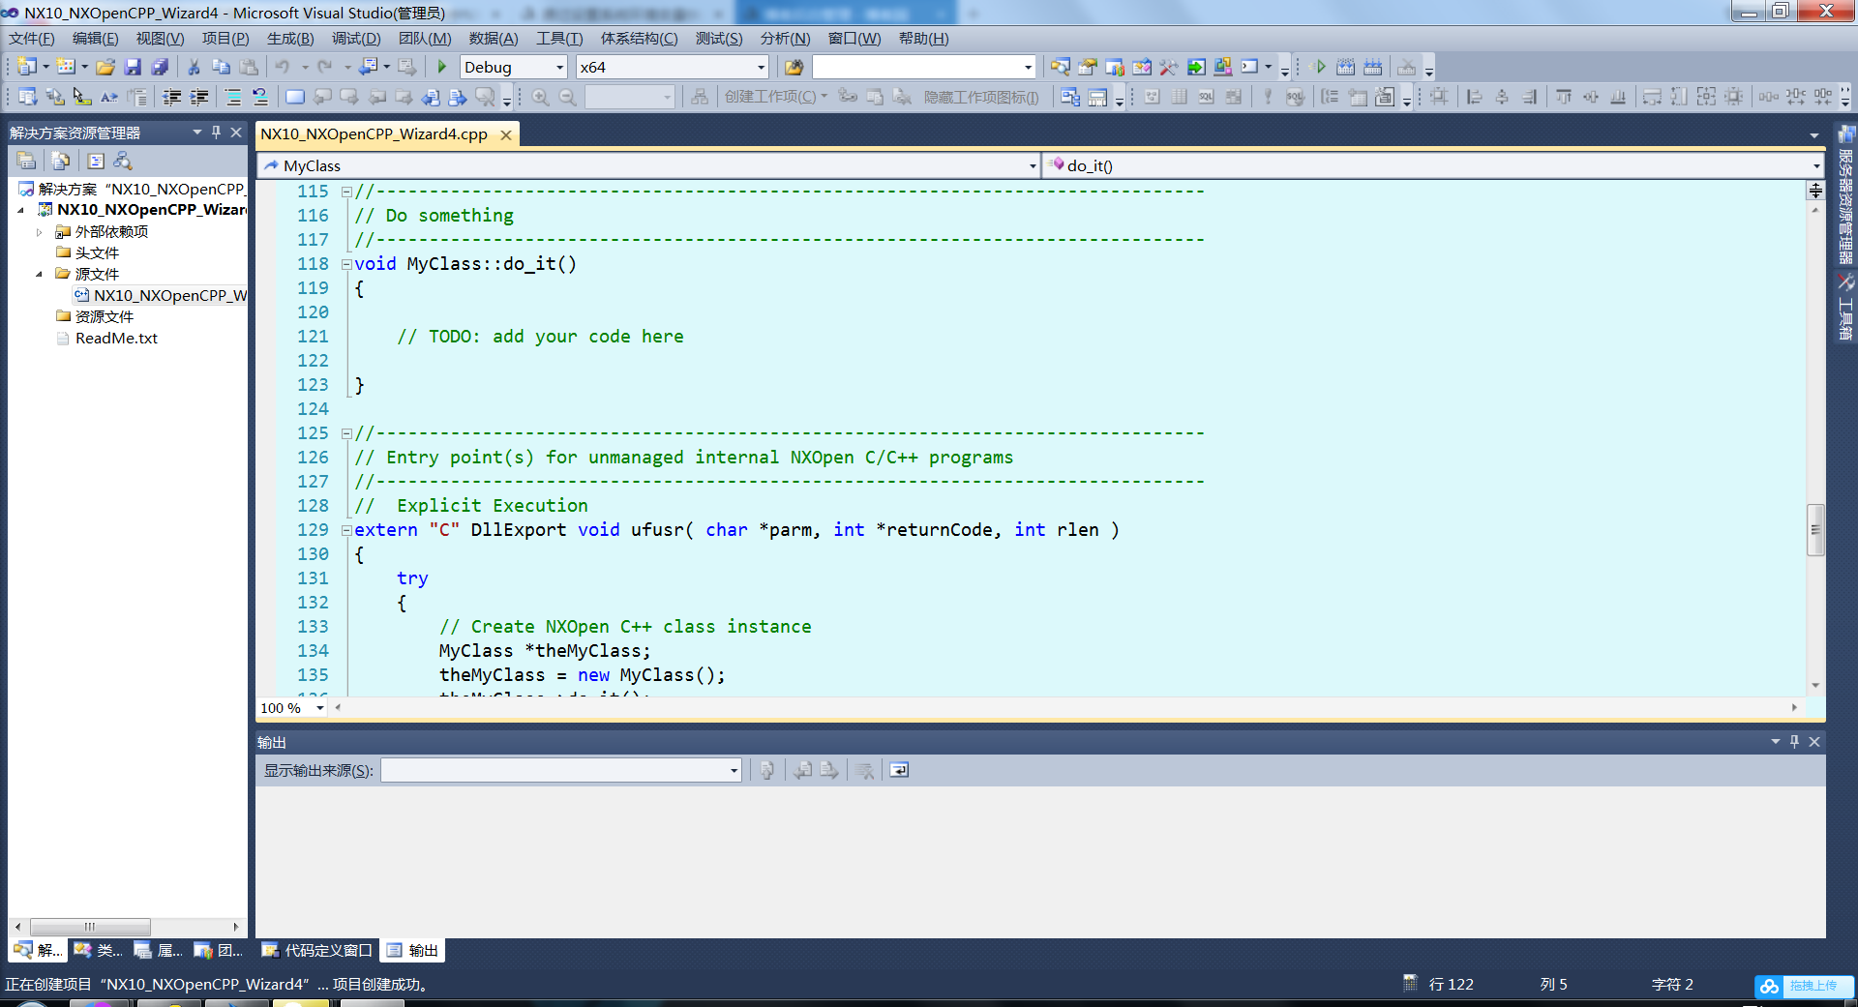Click New Project toolbar icon
This screenshot has height=1007, width=1858.
(27, 67)
